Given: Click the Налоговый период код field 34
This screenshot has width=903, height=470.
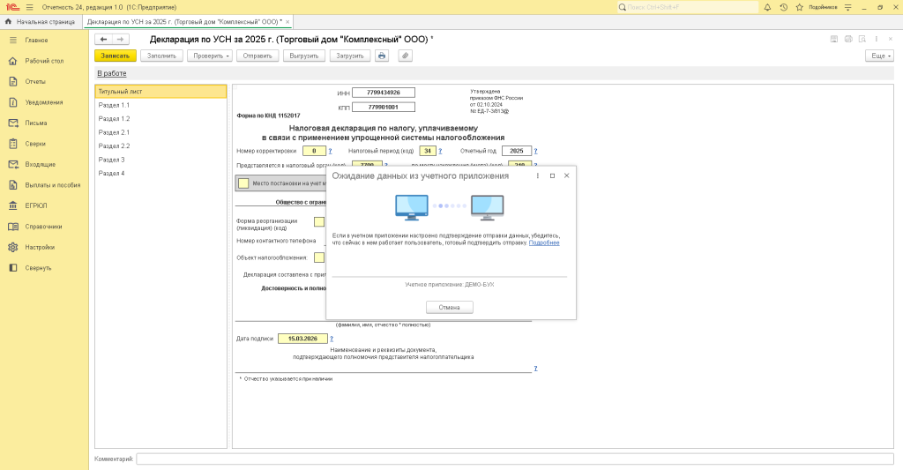Looking at the screenshot, I should [428, 151].
